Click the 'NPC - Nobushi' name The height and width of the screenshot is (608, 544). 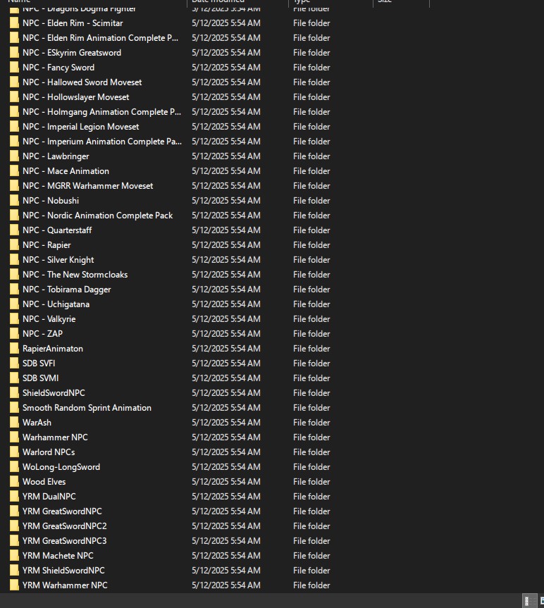pyautogui.click(x=51, y=201)
